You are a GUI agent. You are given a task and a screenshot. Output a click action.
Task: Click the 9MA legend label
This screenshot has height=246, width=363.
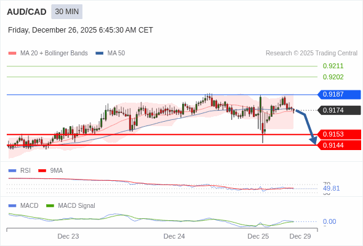click(57, 171)
